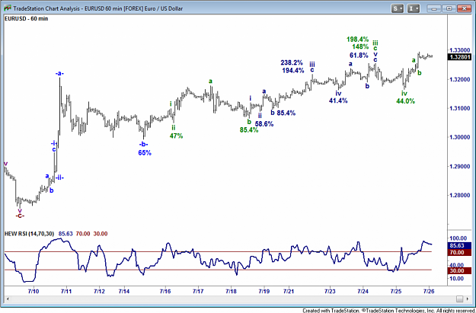Click the 65% retracement annotation
The image size is (476, 313).
point(145,153)
